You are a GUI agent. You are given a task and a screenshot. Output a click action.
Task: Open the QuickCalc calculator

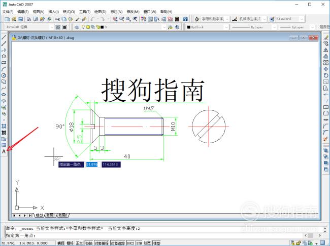(x=177, y=19)
